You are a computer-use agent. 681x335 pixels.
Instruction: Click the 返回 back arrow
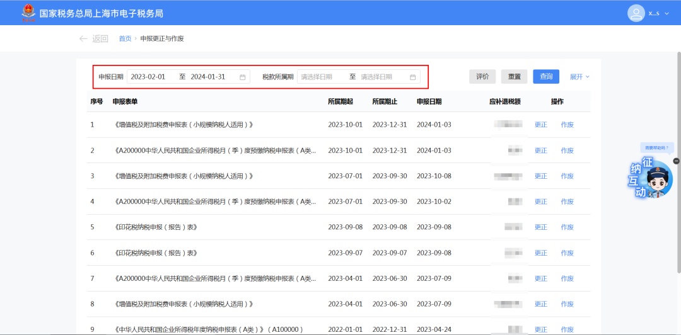pyautogui.click(x=83, y=38)
